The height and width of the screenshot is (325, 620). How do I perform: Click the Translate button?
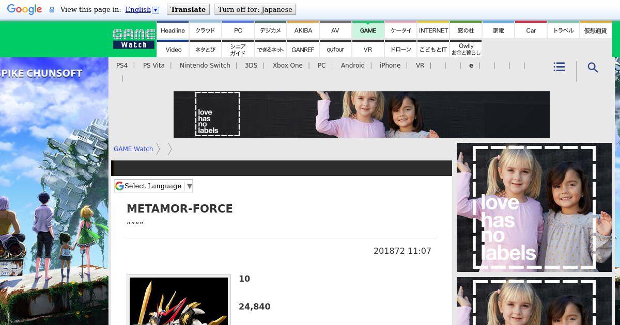click(x=188, y=9)
